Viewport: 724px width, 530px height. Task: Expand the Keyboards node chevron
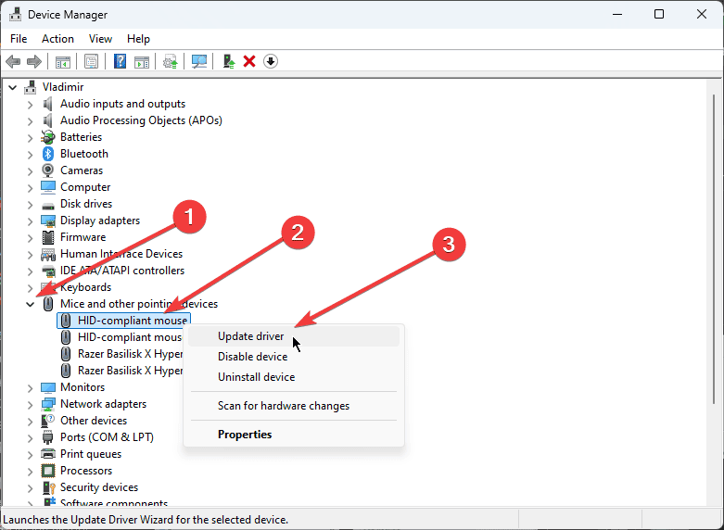(31, 287)
